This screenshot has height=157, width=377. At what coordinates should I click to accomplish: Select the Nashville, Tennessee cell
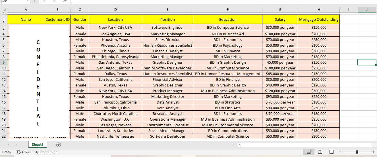click(115, 136)
